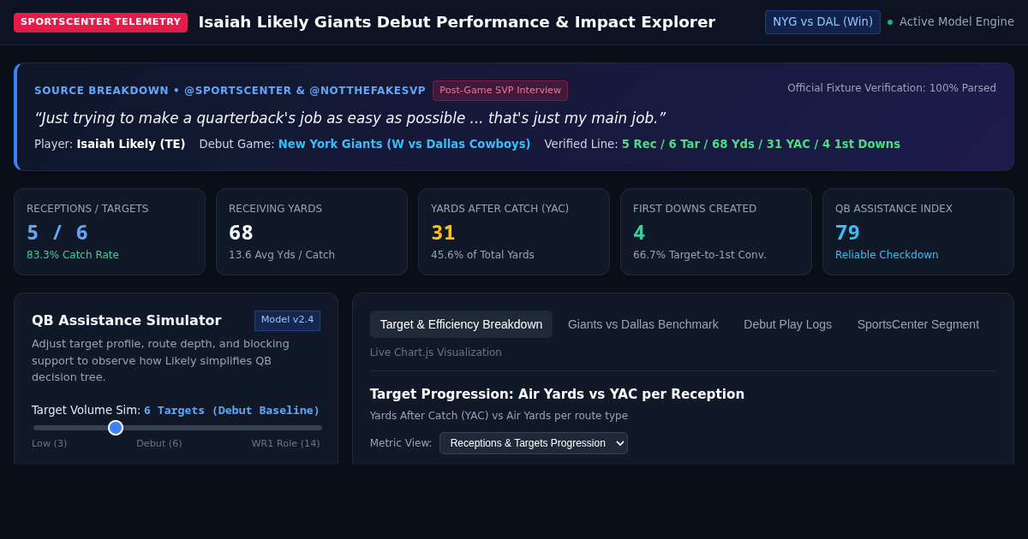Click the Official Fixture Verification text
Screen dimensions: 1028x539
(892, 88)
